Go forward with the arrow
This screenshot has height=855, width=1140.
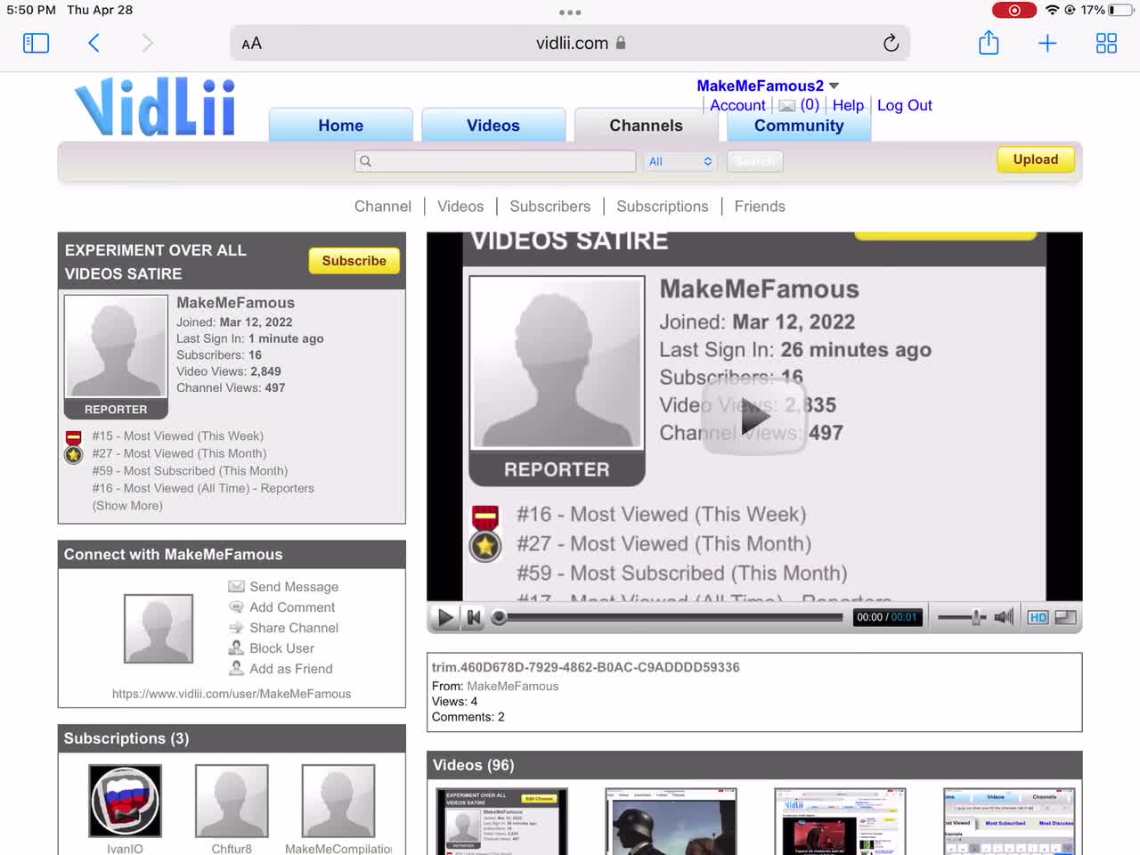tap(148, 43)
